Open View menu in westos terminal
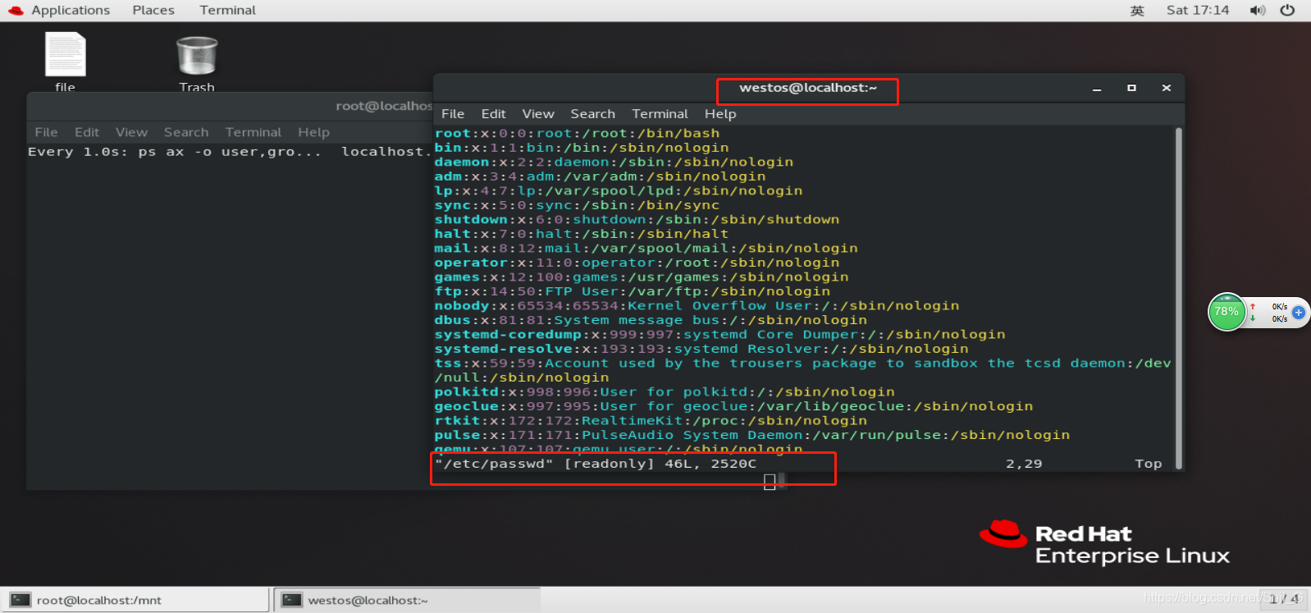The height and width of the screenshot is (613, 1311). (538, 114)
